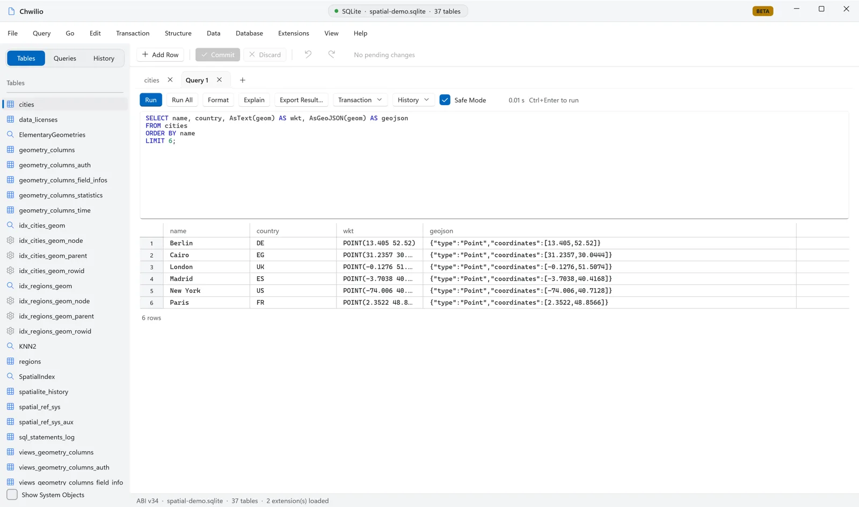Open the Database menu

tap(249, 33)
